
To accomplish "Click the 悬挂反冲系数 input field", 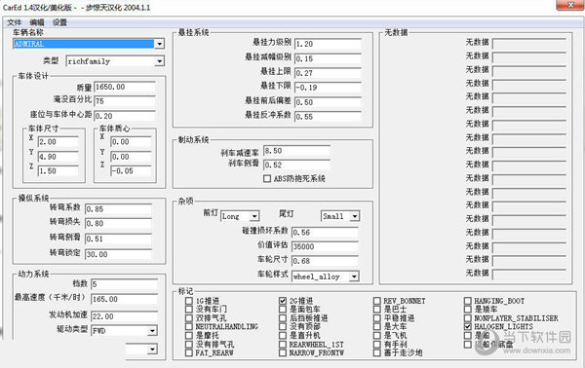I will (328, 117).
